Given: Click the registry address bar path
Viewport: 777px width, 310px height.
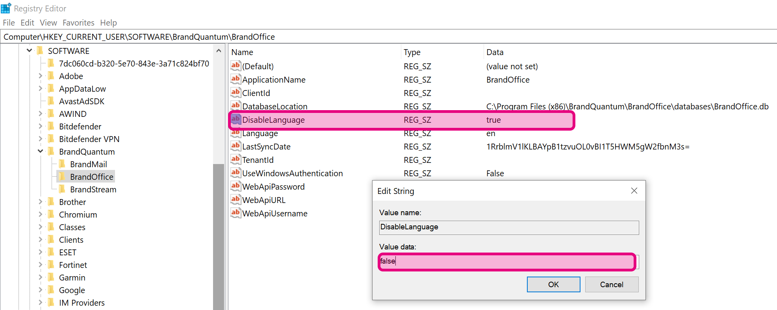Looking at the screenshot, I should click(x=139, y=37).
